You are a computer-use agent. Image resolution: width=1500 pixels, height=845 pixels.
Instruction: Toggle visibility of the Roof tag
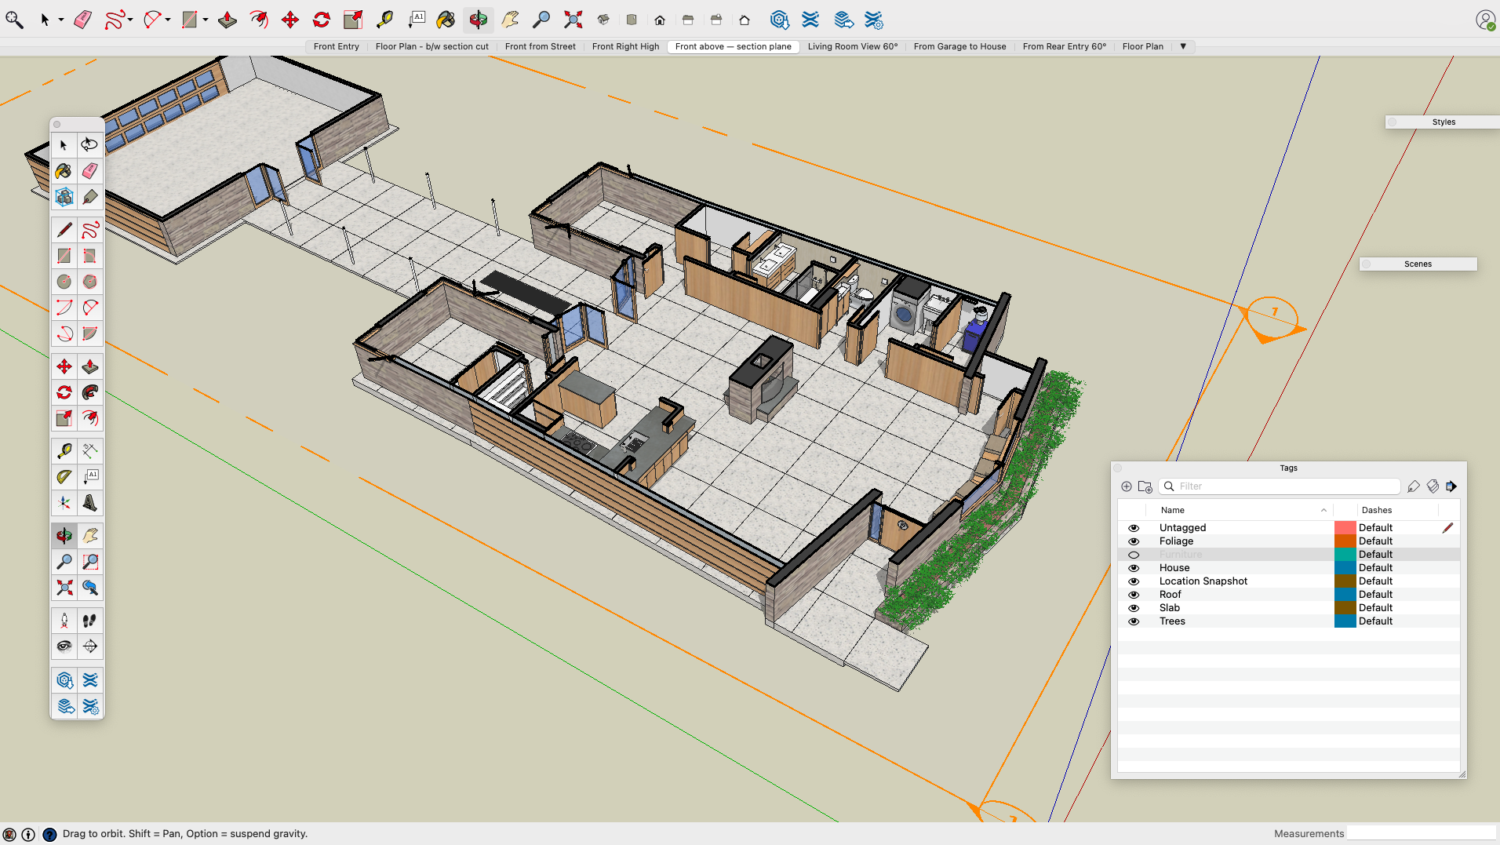1134,595
